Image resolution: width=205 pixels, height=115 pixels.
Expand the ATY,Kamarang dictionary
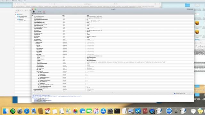36,48
